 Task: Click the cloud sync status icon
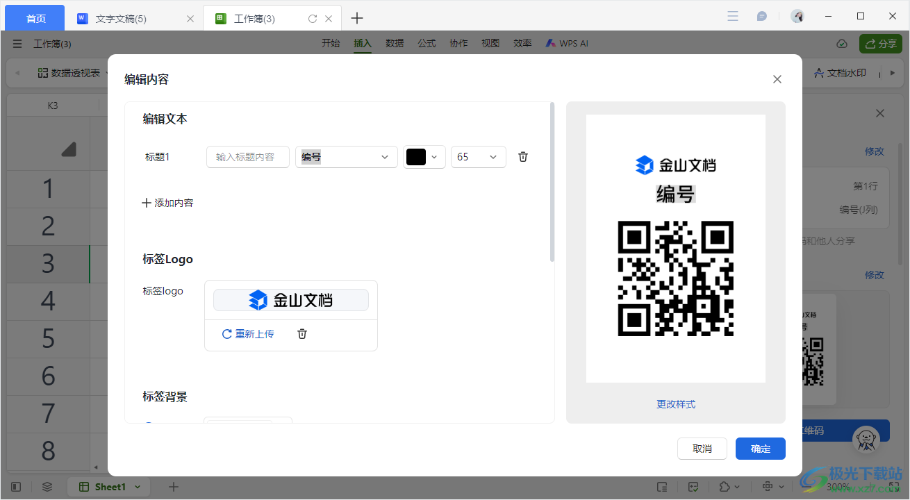(842, 44)
